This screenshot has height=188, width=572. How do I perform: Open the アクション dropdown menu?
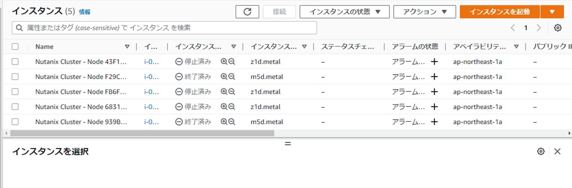click(424, 12)
